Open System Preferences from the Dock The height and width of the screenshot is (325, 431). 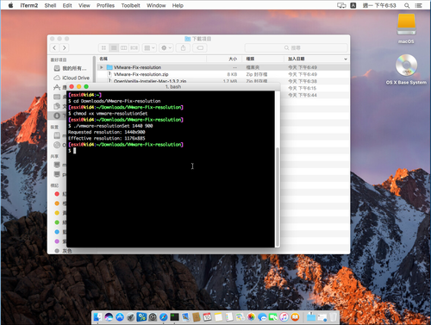pos(153,317)
